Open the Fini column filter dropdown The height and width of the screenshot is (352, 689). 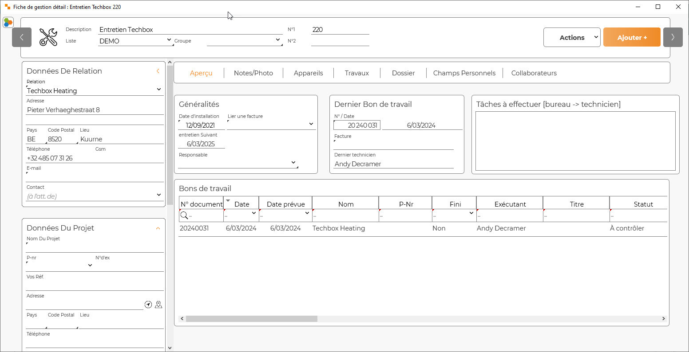point(471,213)
